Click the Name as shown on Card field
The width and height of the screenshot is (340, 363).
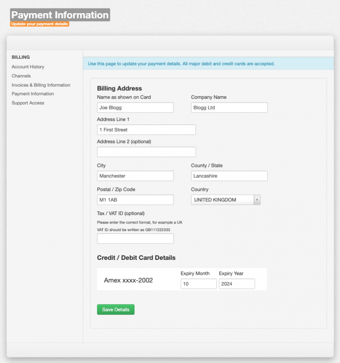point(135,107)
